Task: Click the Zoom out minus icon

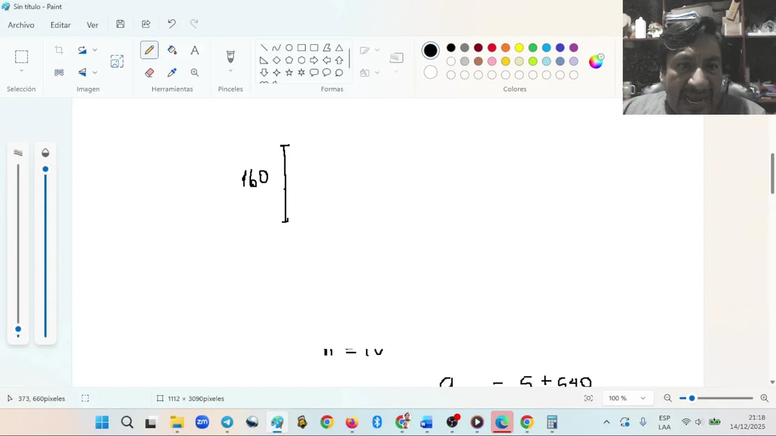Action: 667,398
